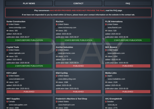
Task: Click the Capital Trade card title
Action: click(13, 47)
